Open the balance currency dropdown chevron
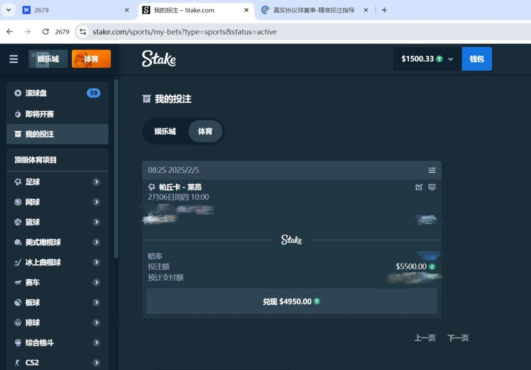531x370 pixels. point(450,59)
